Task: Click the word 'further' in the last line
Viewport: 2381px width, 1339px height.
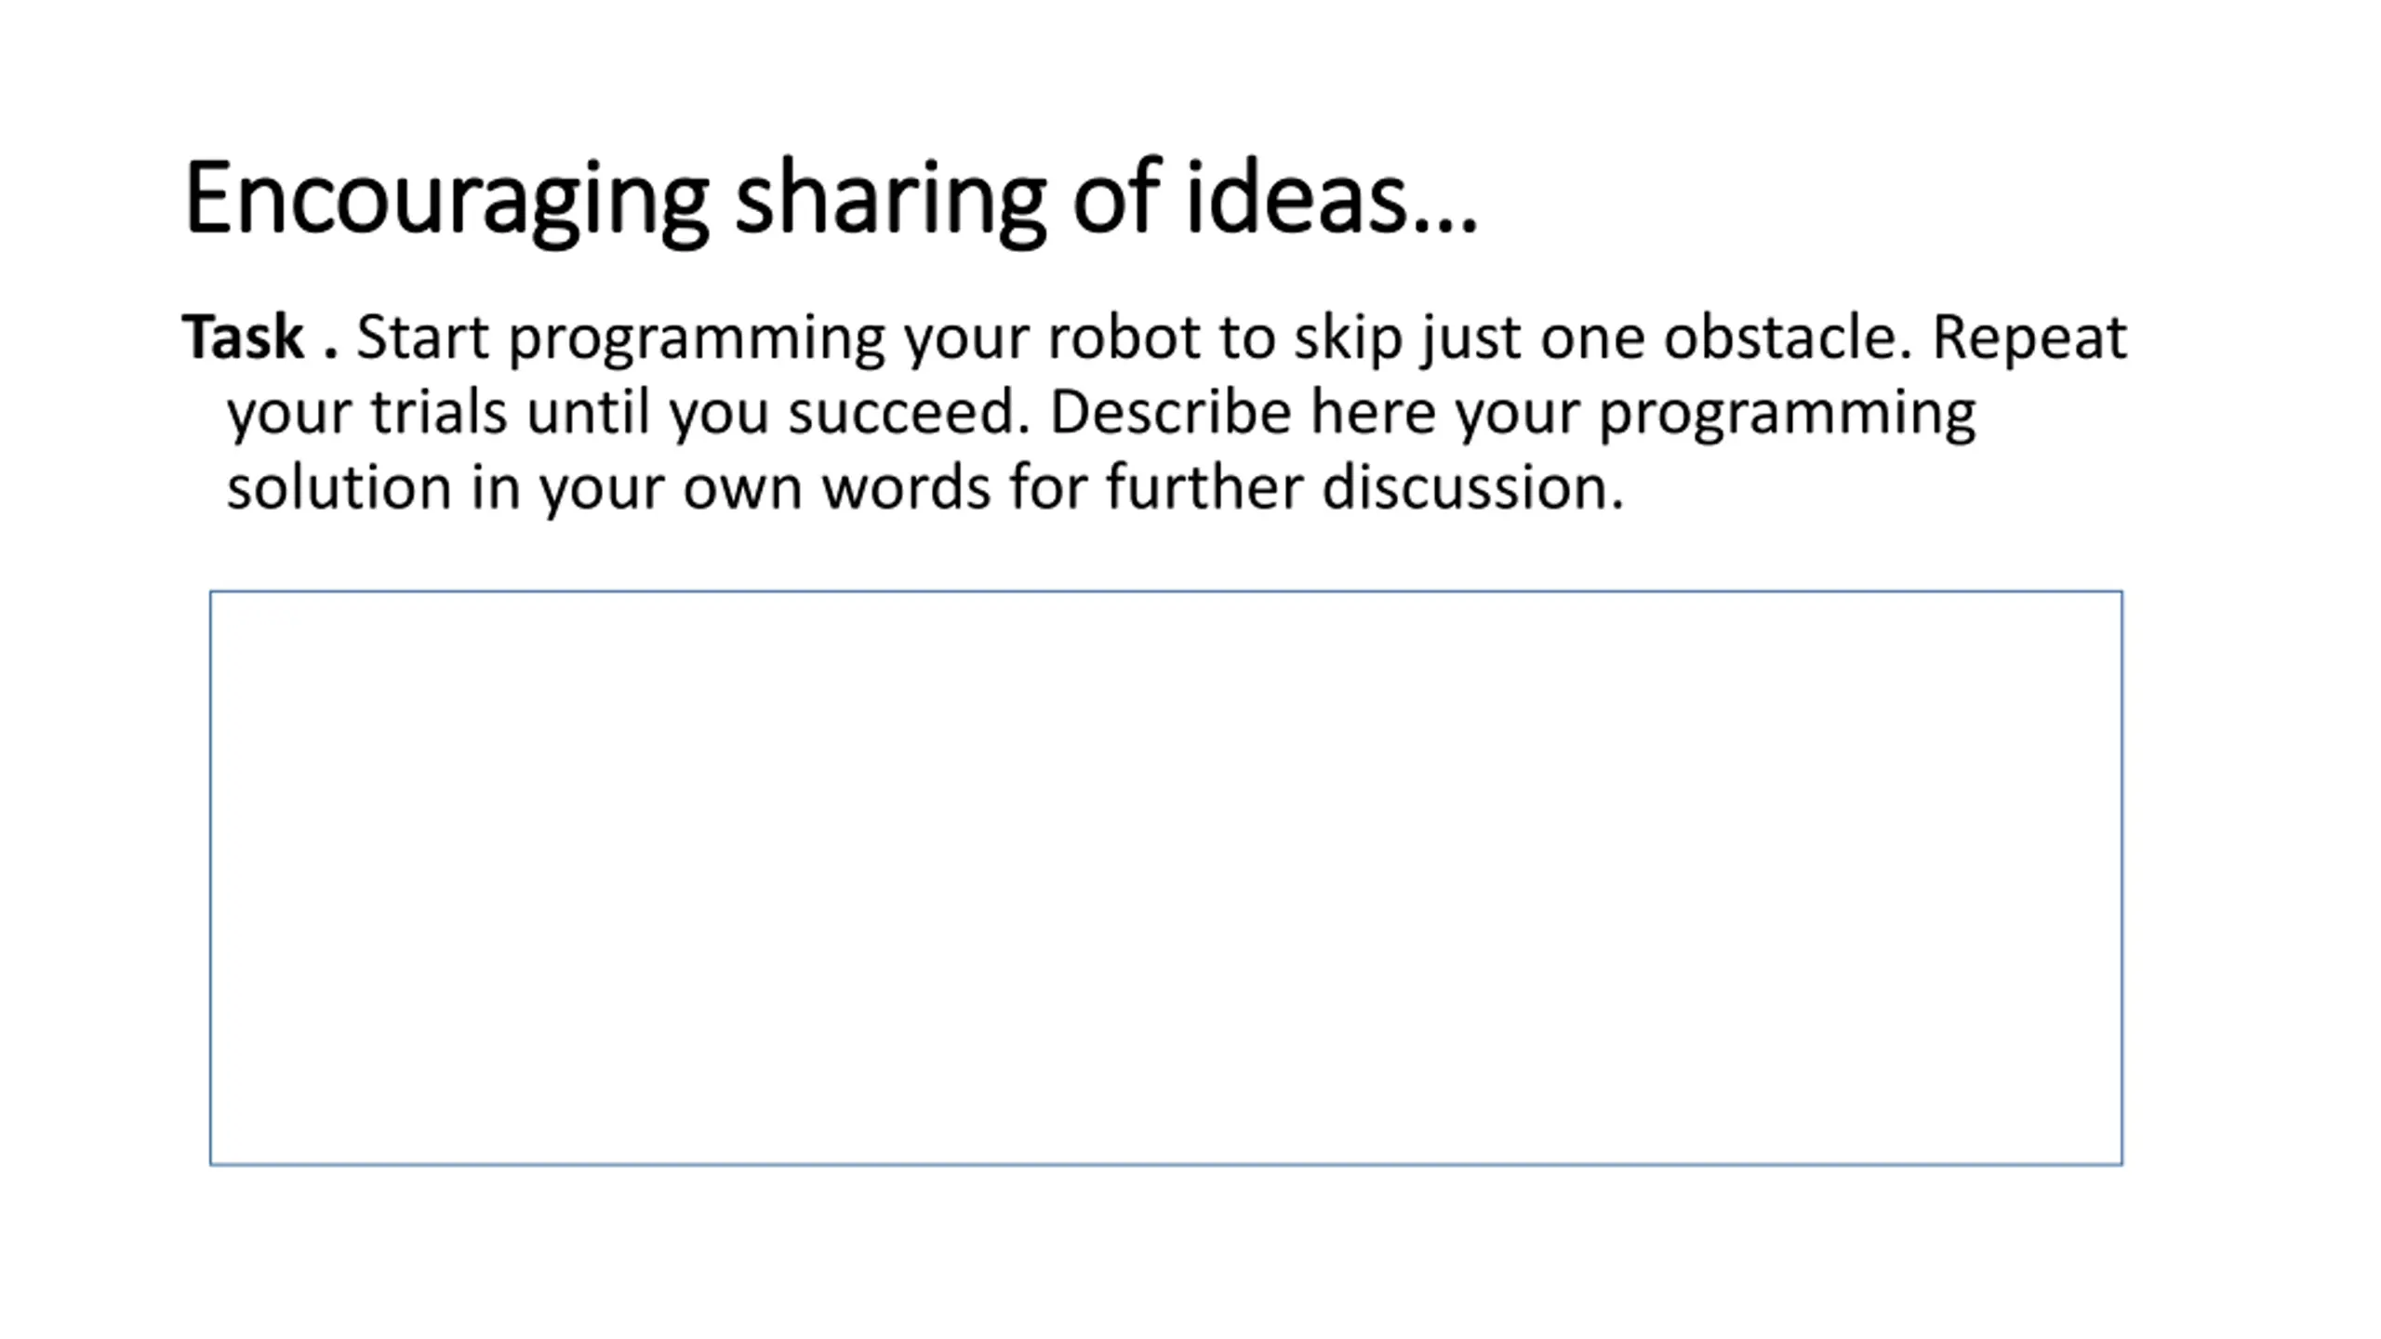Action: tap(1204, 486)
